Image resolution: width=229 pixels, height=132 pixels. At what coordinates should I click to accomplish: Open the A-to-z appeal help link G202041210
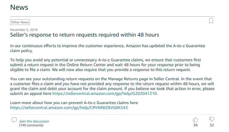[x=105, y=94]
